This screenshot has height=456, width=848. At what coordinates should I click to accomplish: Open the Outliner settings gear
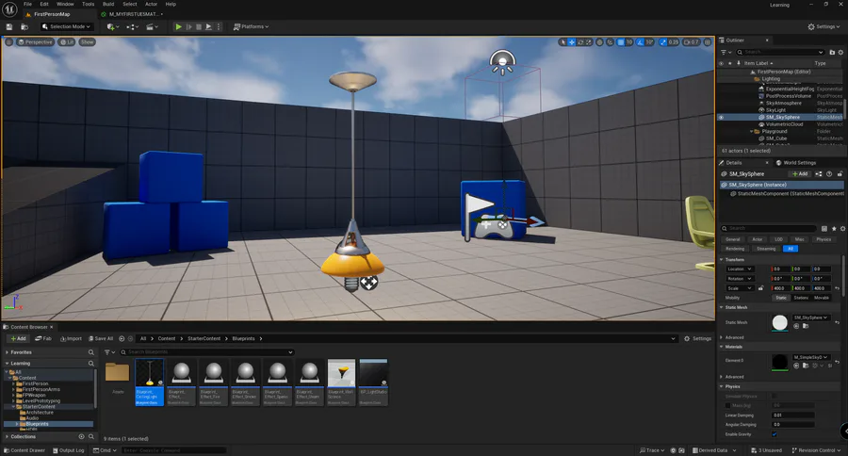[x=840, y=52]
